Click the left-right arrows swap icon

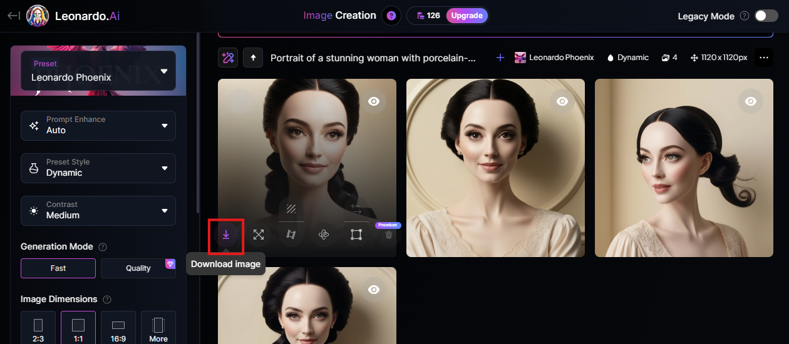pos(356,208)
